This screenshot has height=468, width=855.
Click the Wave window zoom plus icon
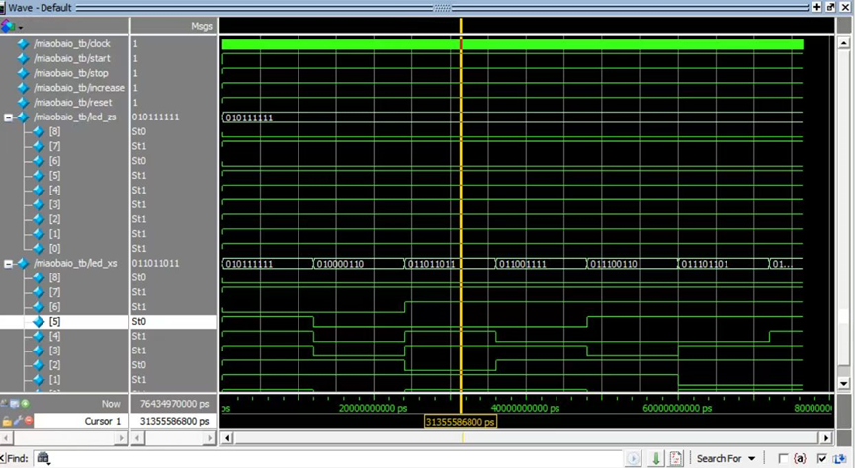816,7
